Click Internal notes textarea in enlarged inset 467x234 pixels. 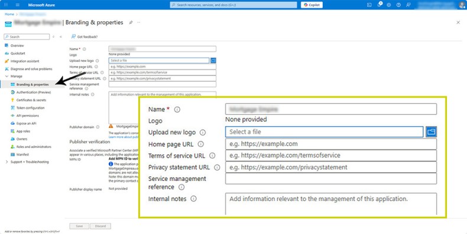(331, 204)
